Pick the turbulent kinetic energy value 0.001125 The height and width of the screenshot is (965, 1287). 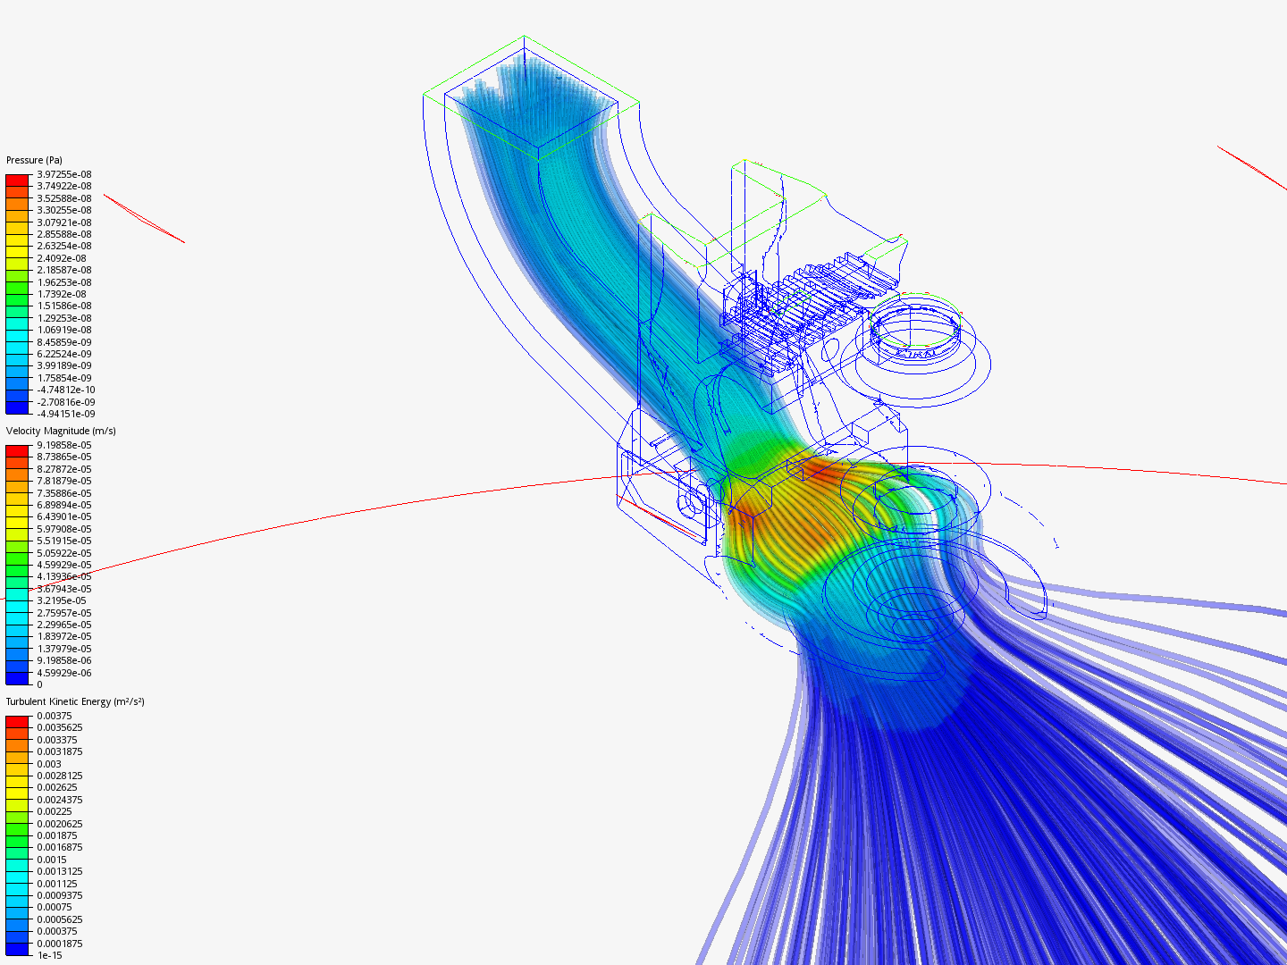57,884
